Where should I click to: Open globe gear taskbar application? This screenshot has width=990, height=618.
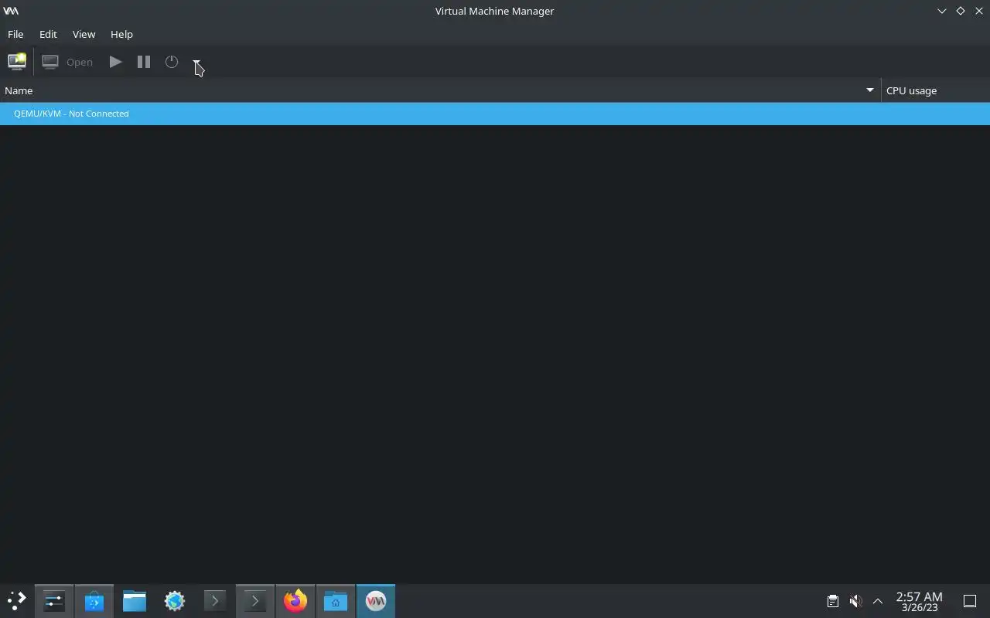click(x=175, y=601)
